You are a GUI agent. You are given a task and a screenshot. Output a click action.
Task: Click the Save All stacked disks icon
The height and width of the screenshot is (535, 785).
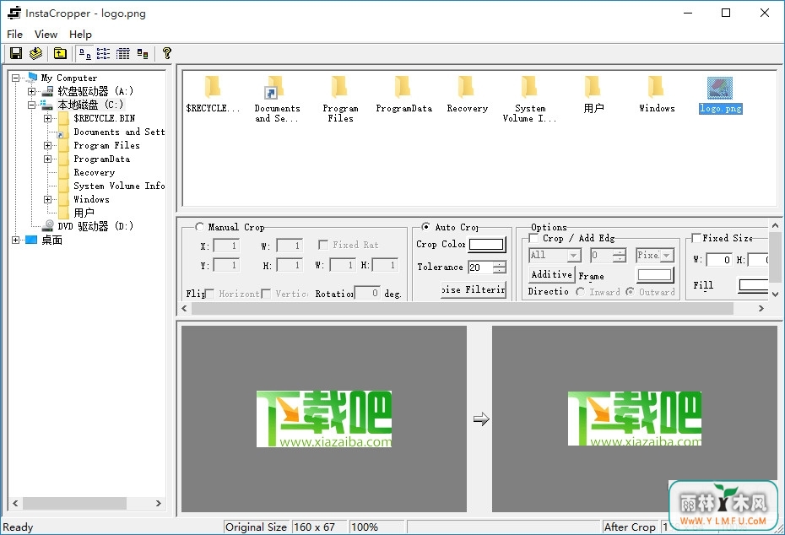click(35, 53)
